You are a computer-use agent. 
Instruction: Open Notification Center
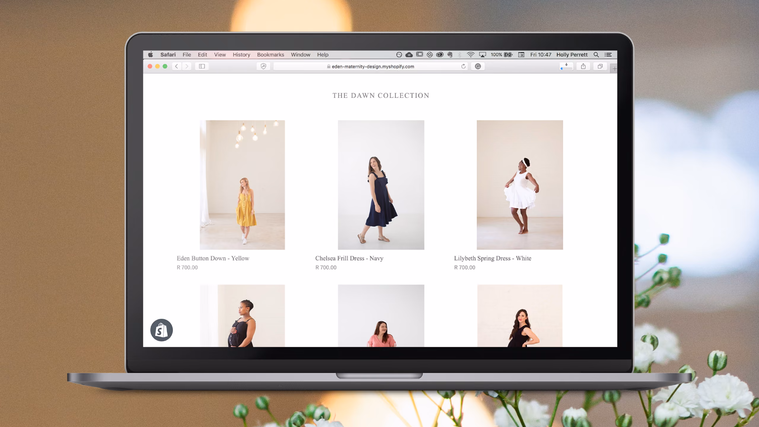point(608,55)
